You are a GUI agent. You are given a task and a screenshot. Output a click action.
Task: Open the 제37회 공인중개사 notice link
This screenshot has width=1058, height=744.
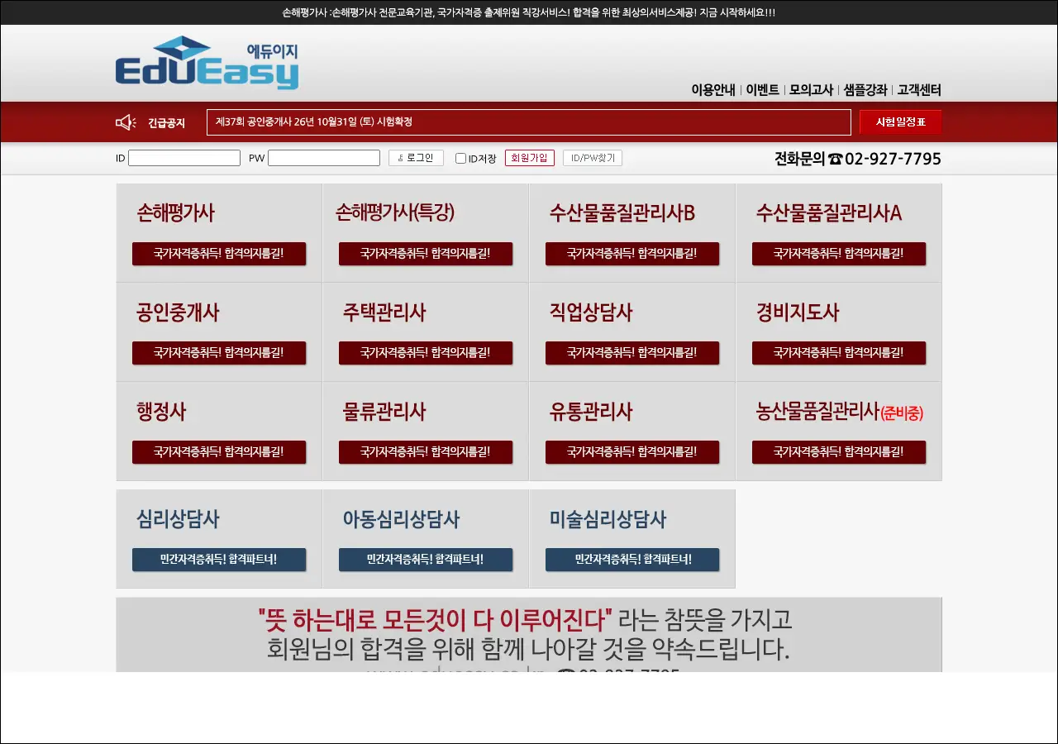click(314, 122)
